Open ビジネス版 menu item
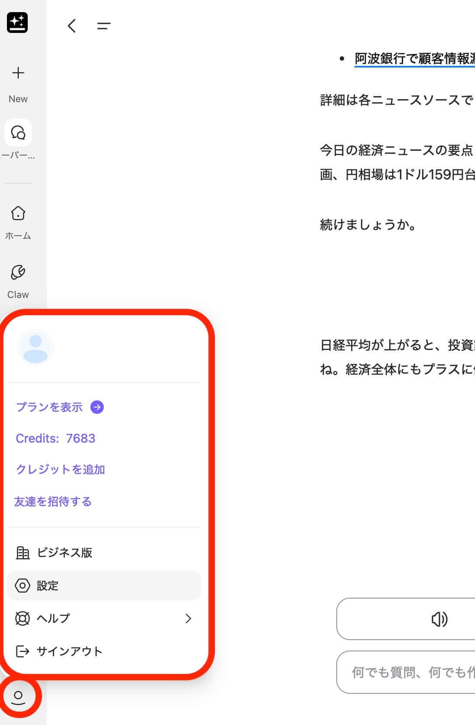This screenshot has width=475, height=725. tap(64, 553)
